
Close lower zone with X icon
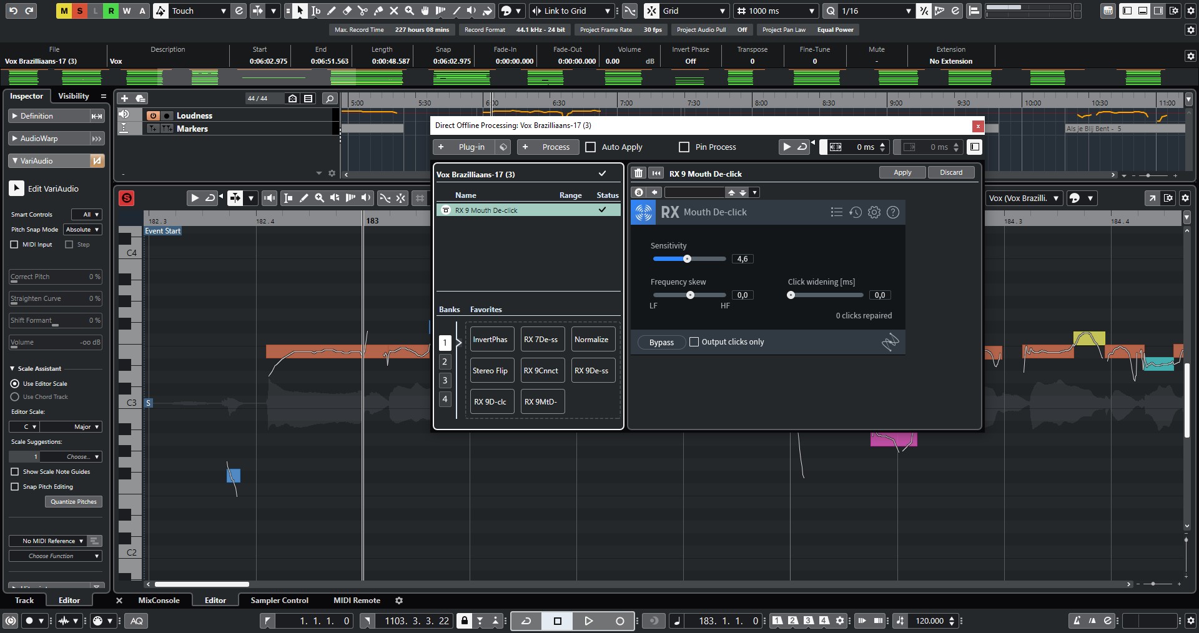tap(119, 601)
